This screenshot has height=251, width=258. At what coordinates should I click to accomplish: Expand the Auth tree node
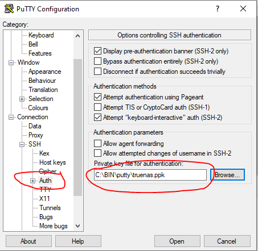coord(32,181)
